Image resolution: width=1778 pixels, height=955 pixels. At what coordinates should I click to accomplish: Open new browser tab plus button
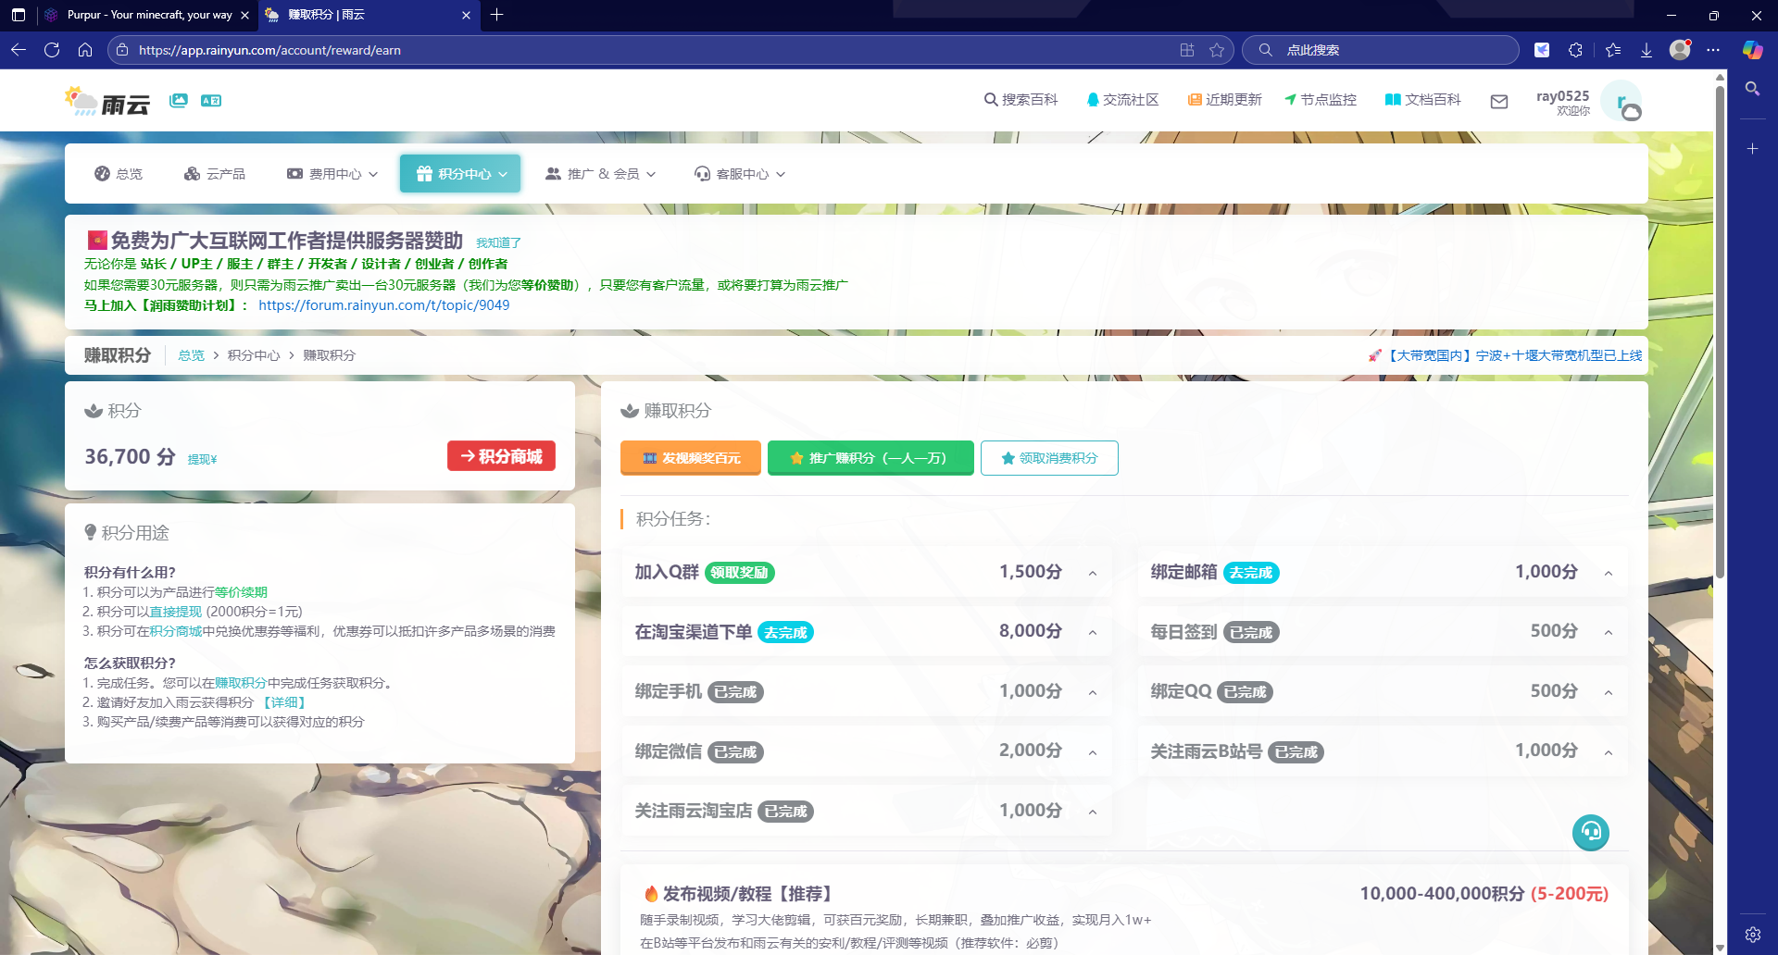tap(497, 15)
